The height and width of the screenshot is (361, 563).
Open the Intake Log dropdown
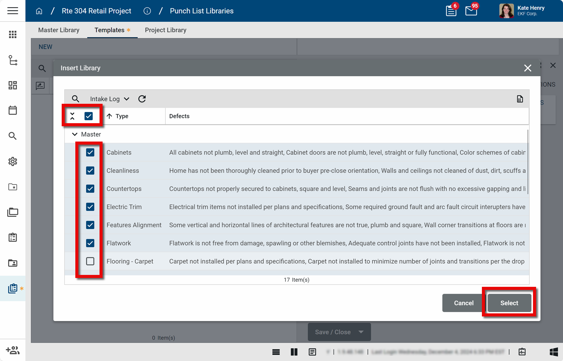(x=109, y=99)
